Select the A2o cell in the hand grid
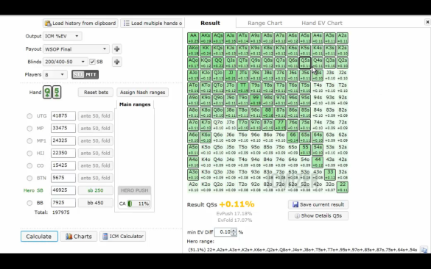Image resolution: width=431 pixels, height=269 pixels. [193, 187]
